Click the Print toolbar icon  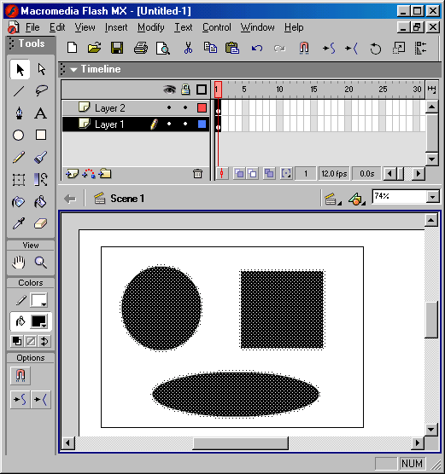click(141, 48)
